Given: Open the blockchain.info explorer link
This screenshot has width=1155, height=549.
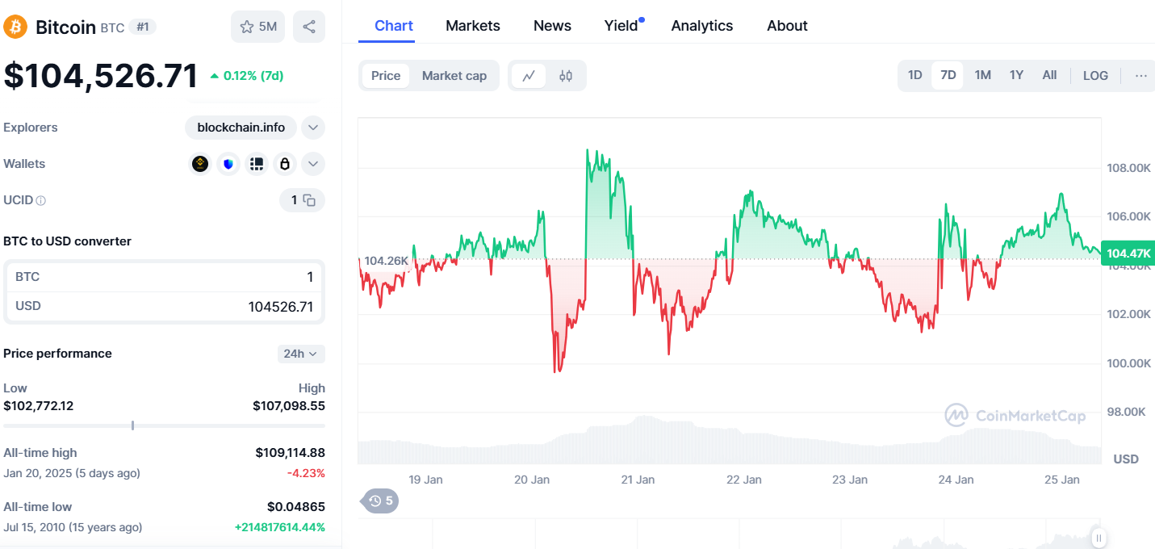Looking at the screenshot, I should pos(241,128).
